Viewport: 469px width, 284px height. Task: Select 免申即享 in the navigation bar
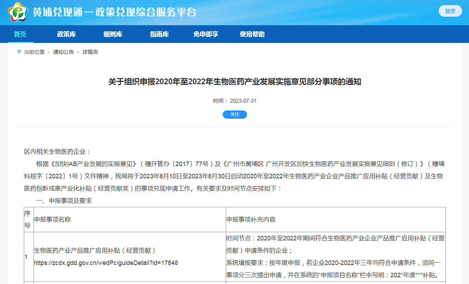pyautogui.click(x=206, y=34)
